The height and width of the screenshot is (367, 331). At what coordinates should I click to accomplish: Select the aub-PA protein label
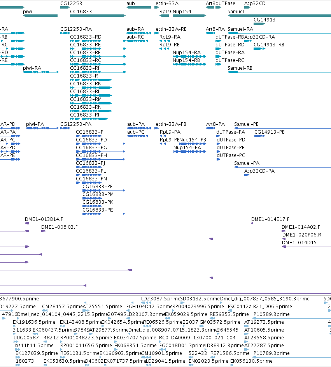136,124
